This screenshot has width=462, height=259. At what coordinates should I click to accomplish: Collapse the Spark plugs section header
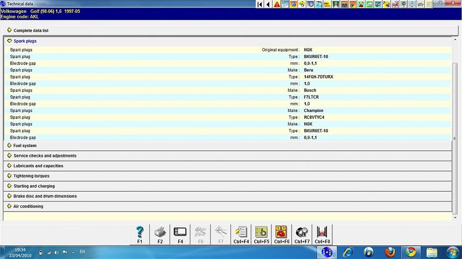(228, 41)
